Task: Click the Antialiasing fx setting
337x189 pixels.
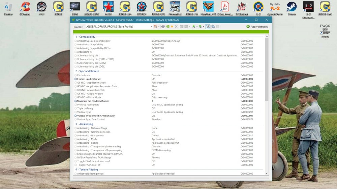Action: coord(169,52)
